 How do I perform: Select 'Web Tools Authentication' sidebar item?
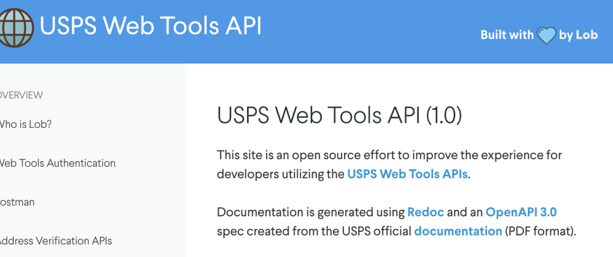tap(58, 163)
